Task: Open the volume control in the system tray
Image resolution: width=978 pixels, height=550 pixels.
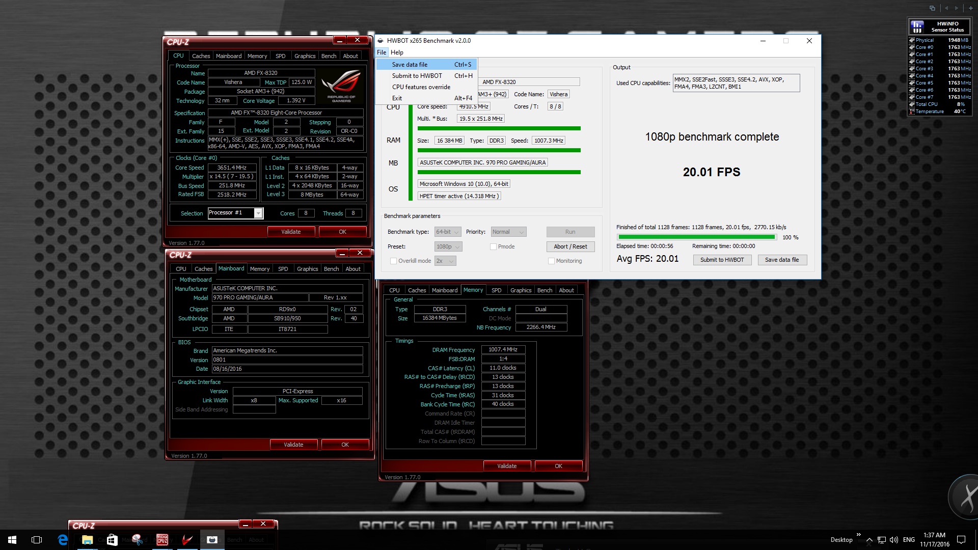Action: [x=894, y=540]
